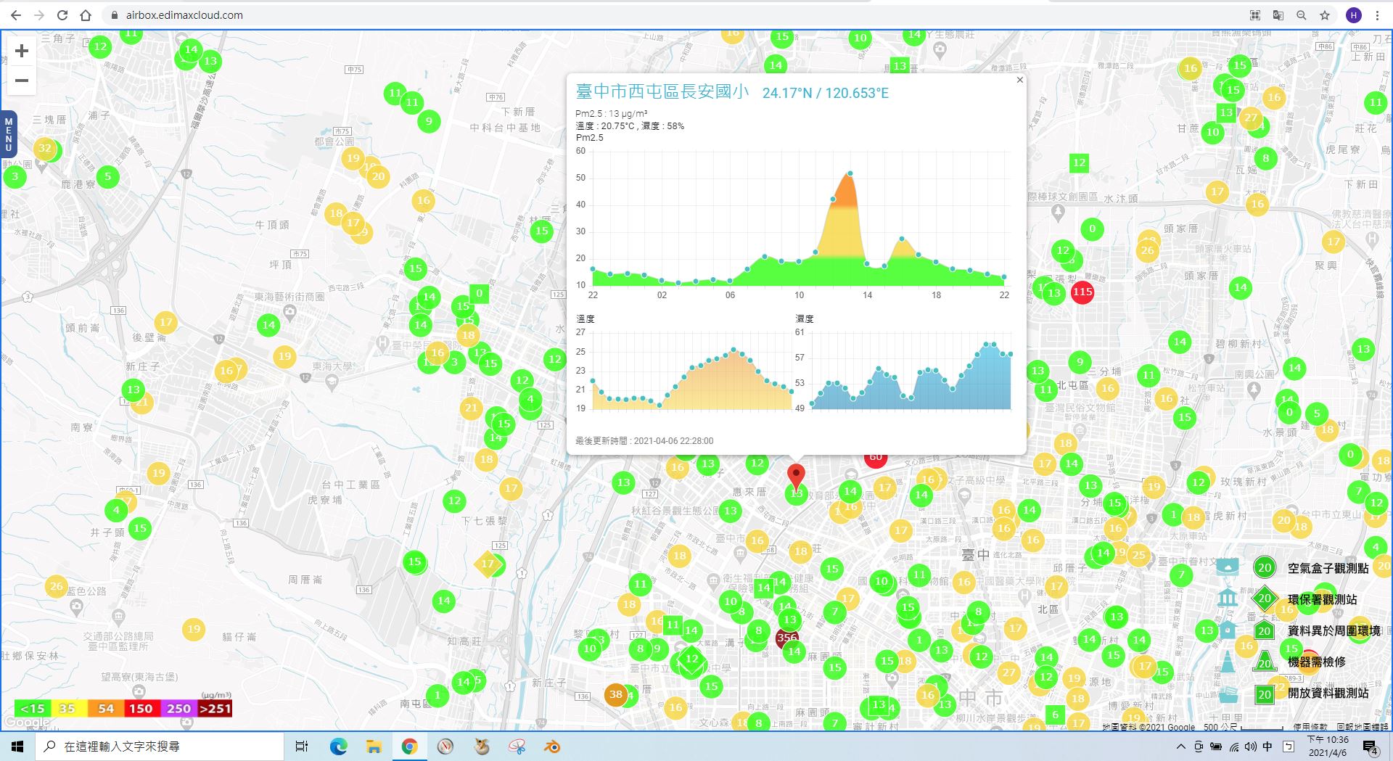1393x761 pixels.
Task: Click the 濕度 humidity chart
Action: [910, 371]
